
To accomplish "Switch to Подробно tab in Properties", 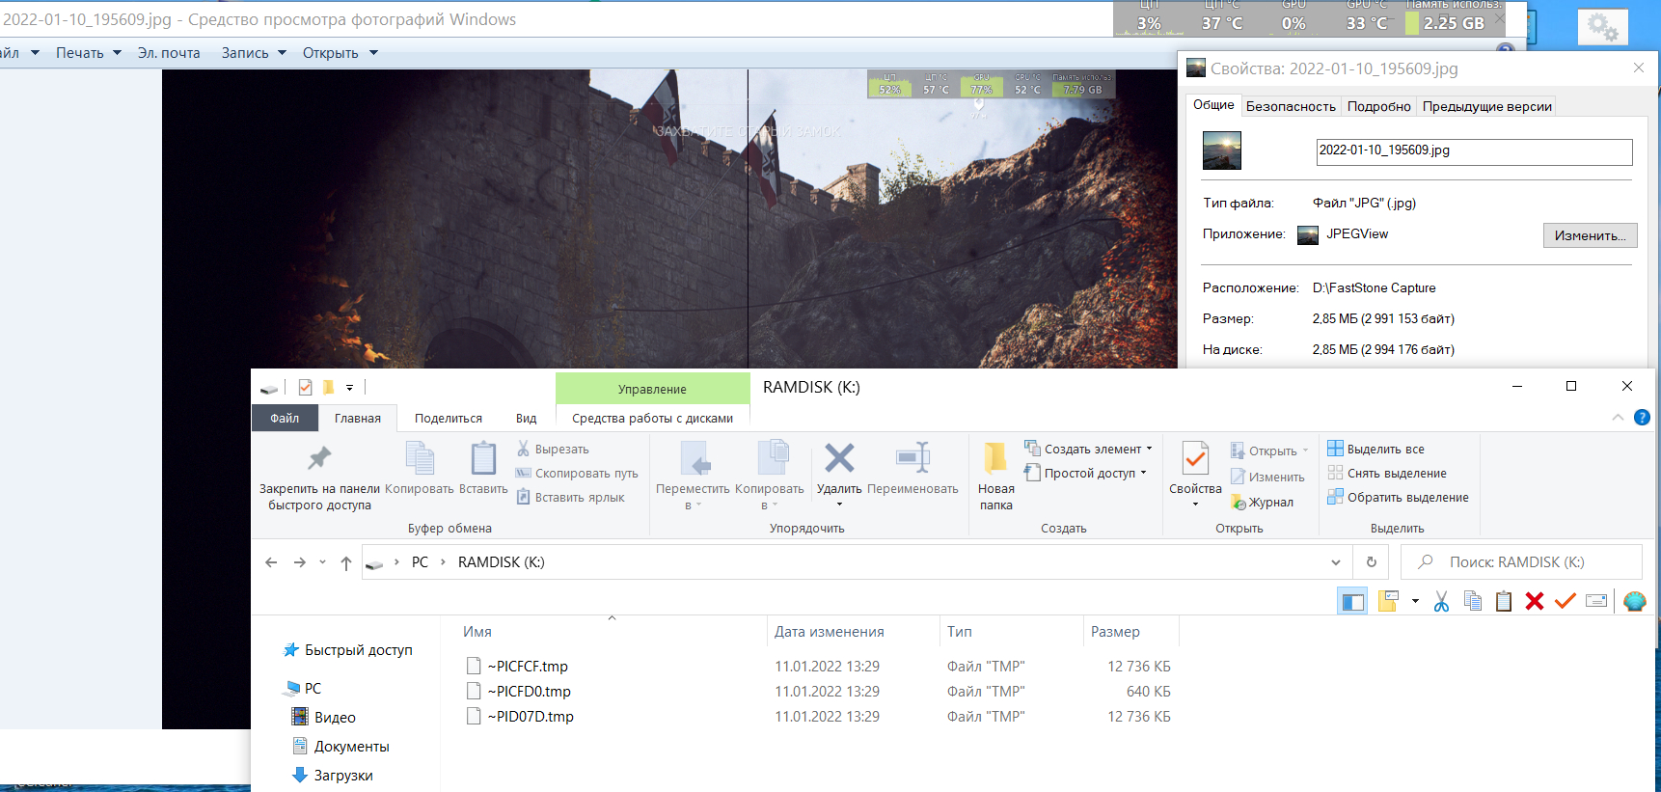I will pos(1379,106).
